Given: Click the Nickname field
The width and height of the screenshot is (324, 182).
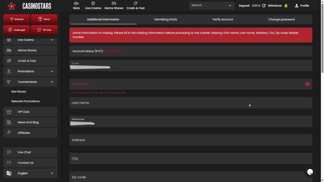Looking at the screenshot, I should click(191, 121).
